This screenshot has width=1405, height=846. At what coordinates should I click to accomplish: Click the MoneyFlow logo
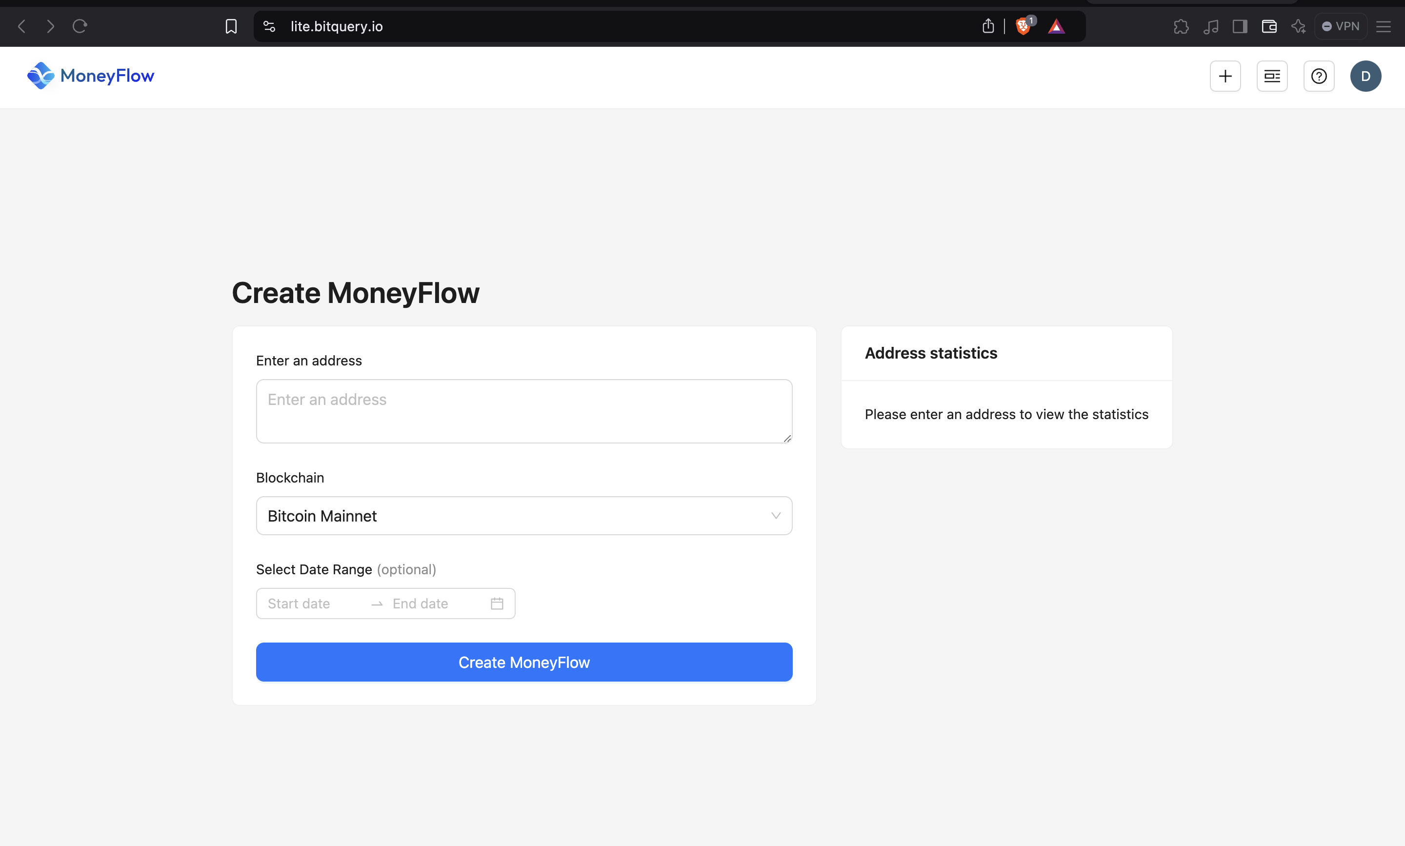coord(90,75)
